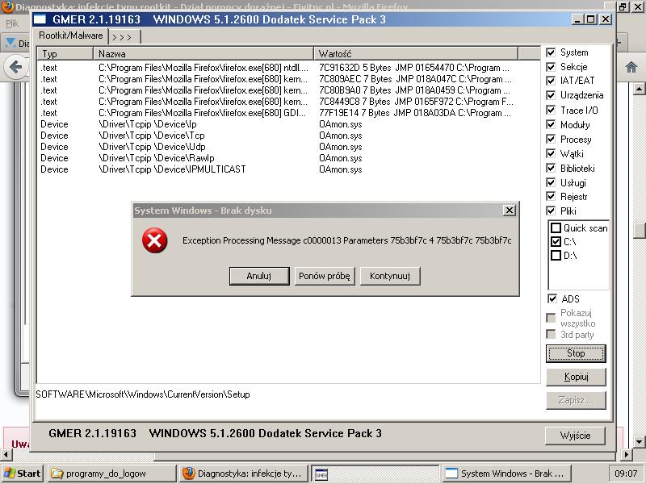Click the red error icon in dialog
Screen dimensions: 646x484
(x=155, y=240)
